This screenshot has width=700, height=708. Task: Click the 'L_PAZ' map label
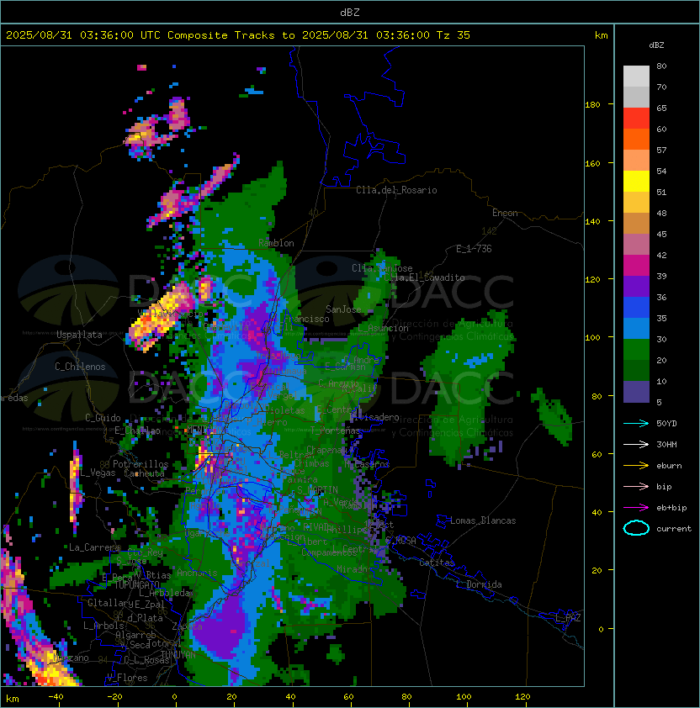click(x=568, y=618)
